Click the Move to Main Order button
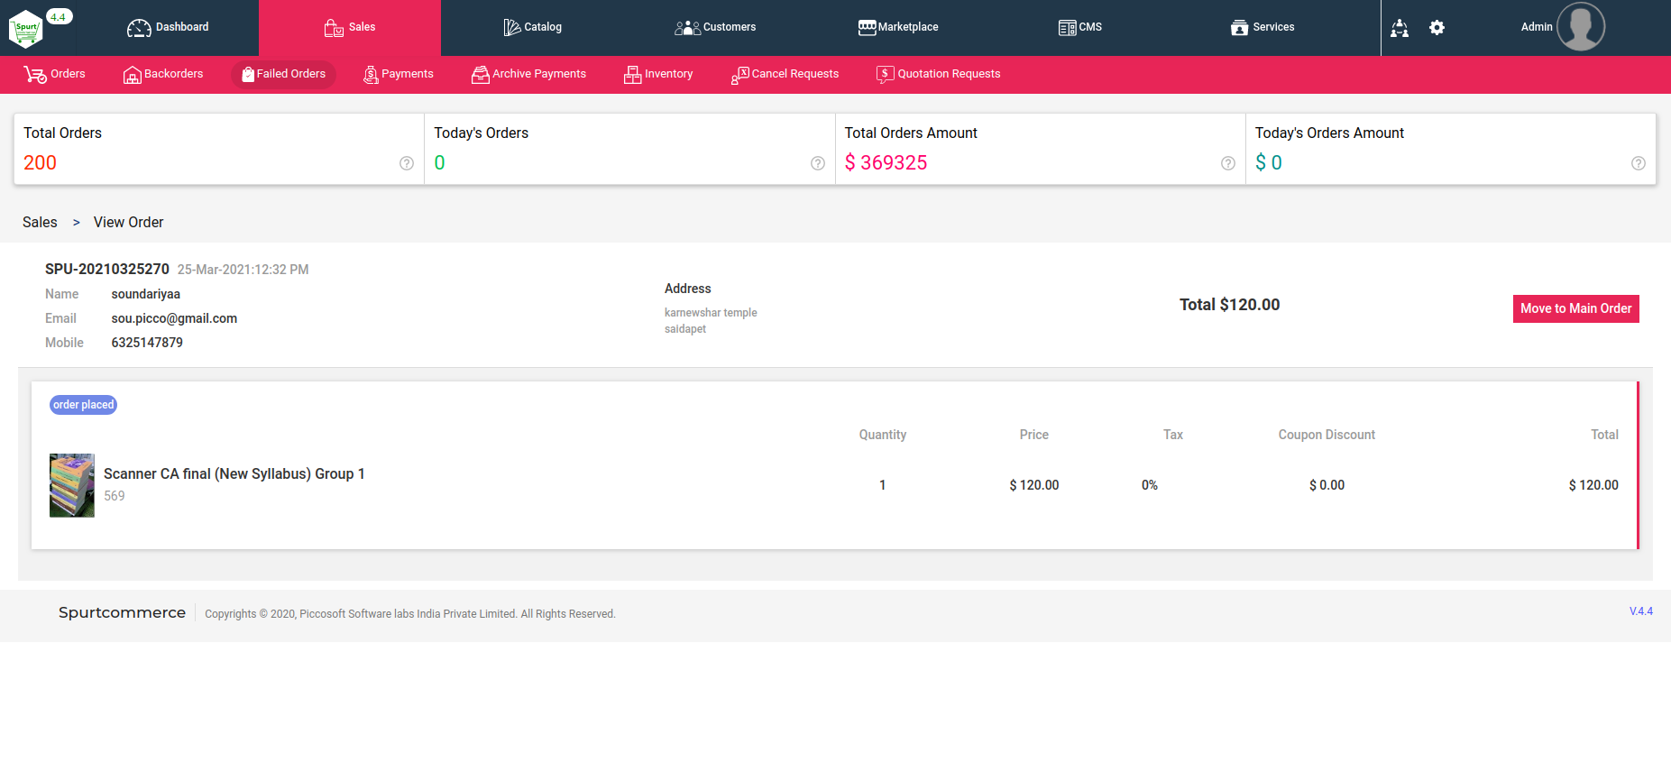Screen dimensions: 1671x762 click(1575, 308)
